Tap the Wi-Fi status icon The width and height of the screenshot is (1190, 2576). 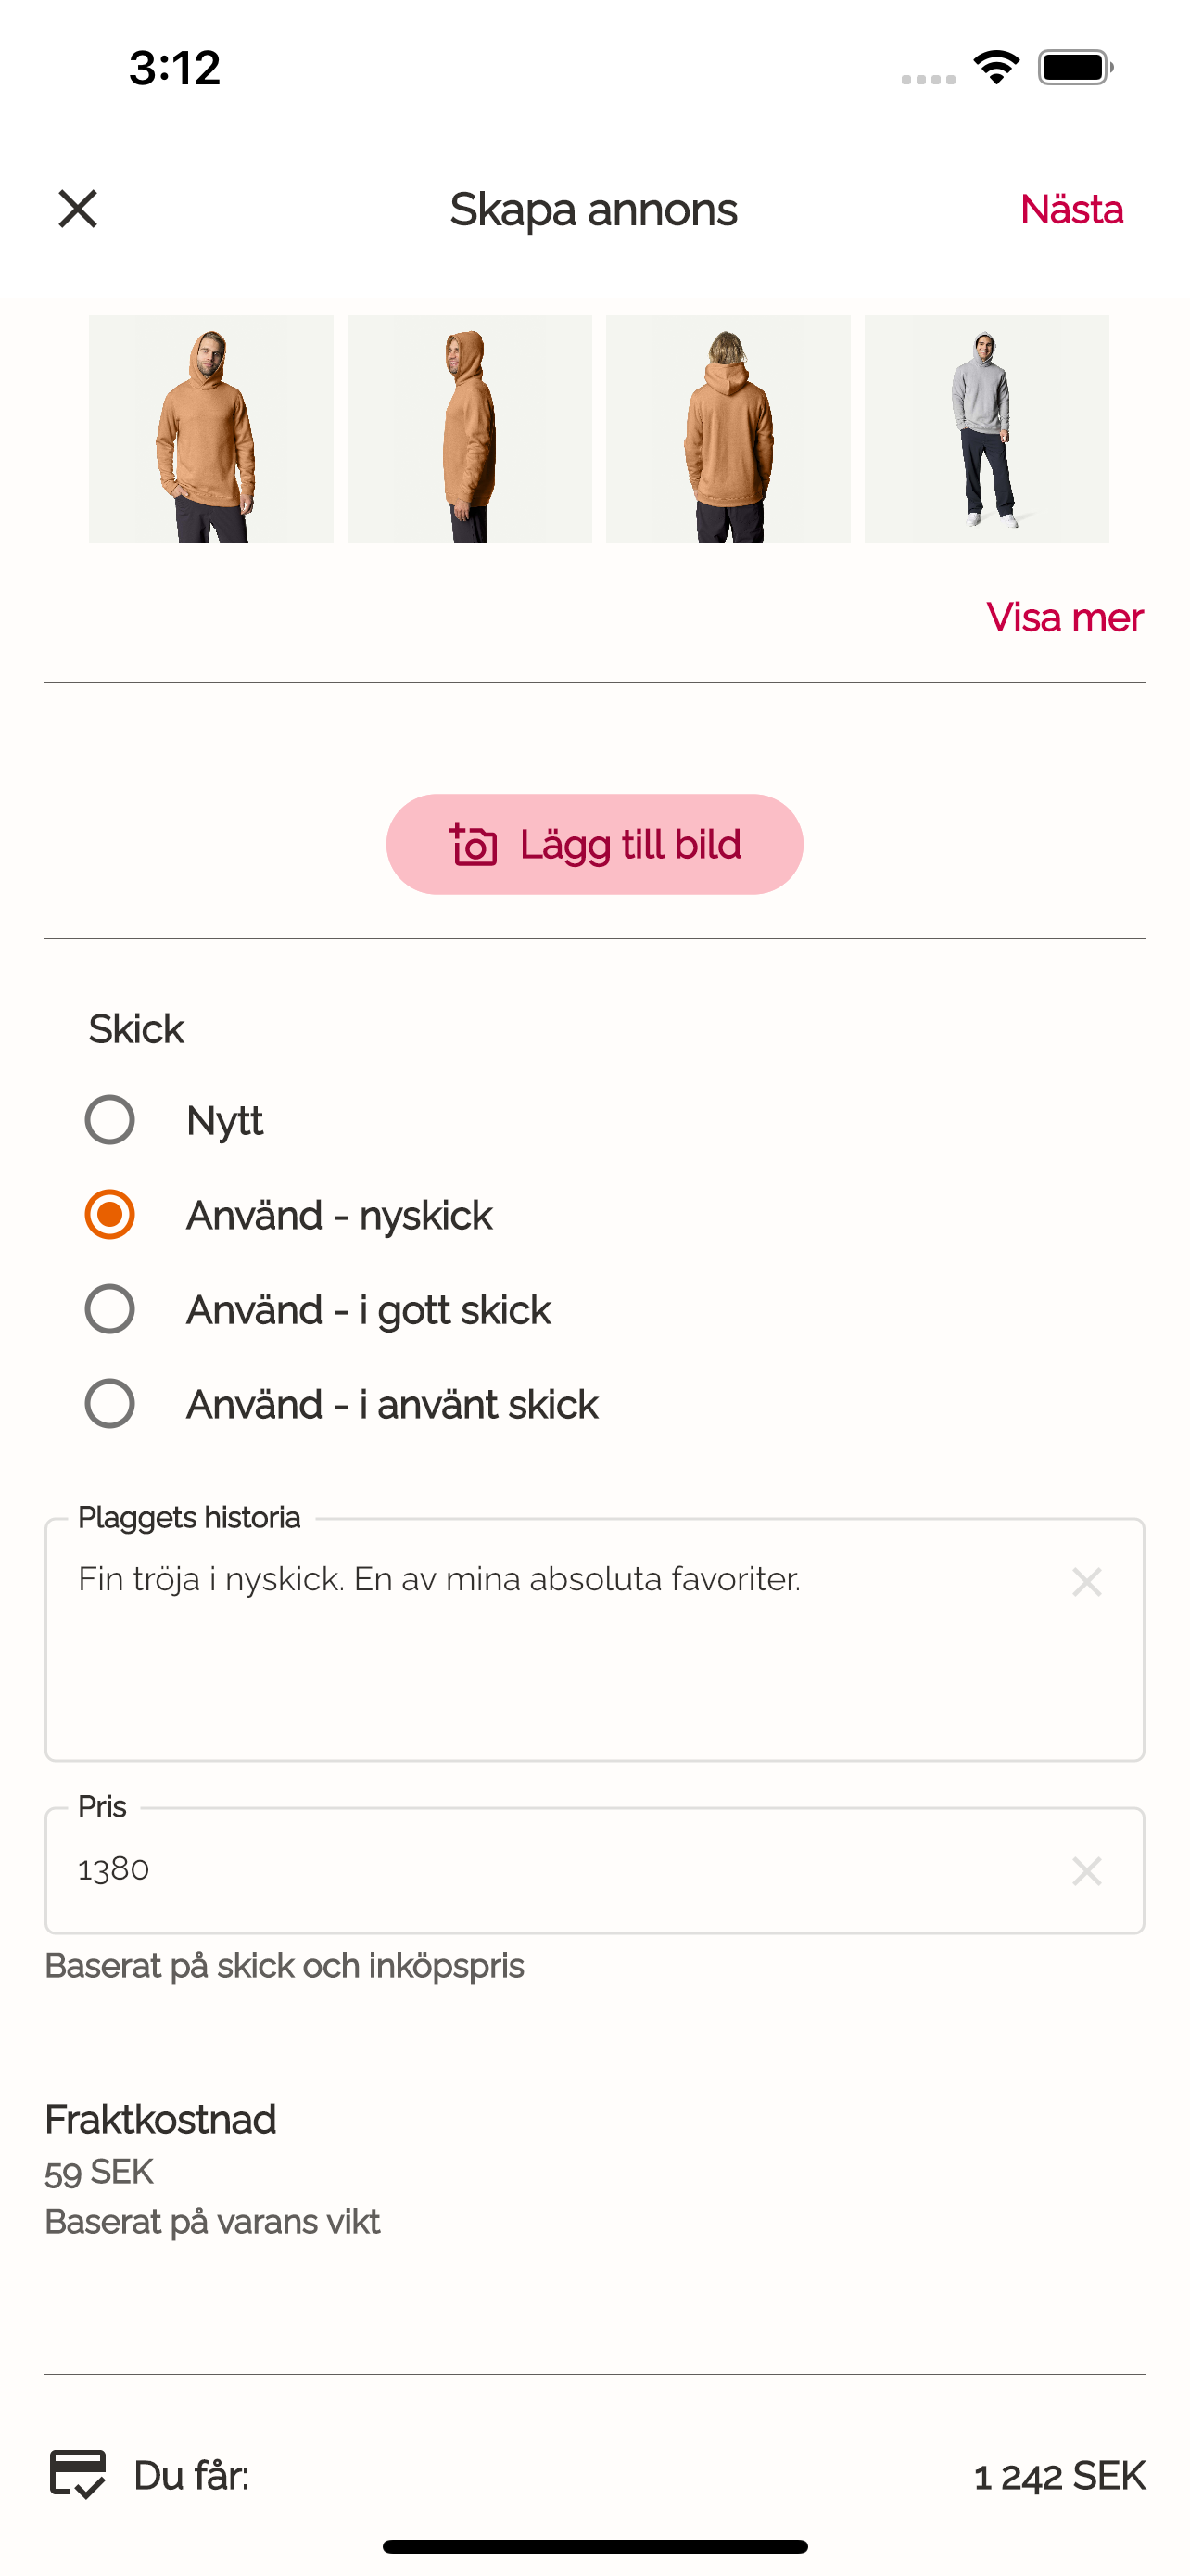point(996,67)
